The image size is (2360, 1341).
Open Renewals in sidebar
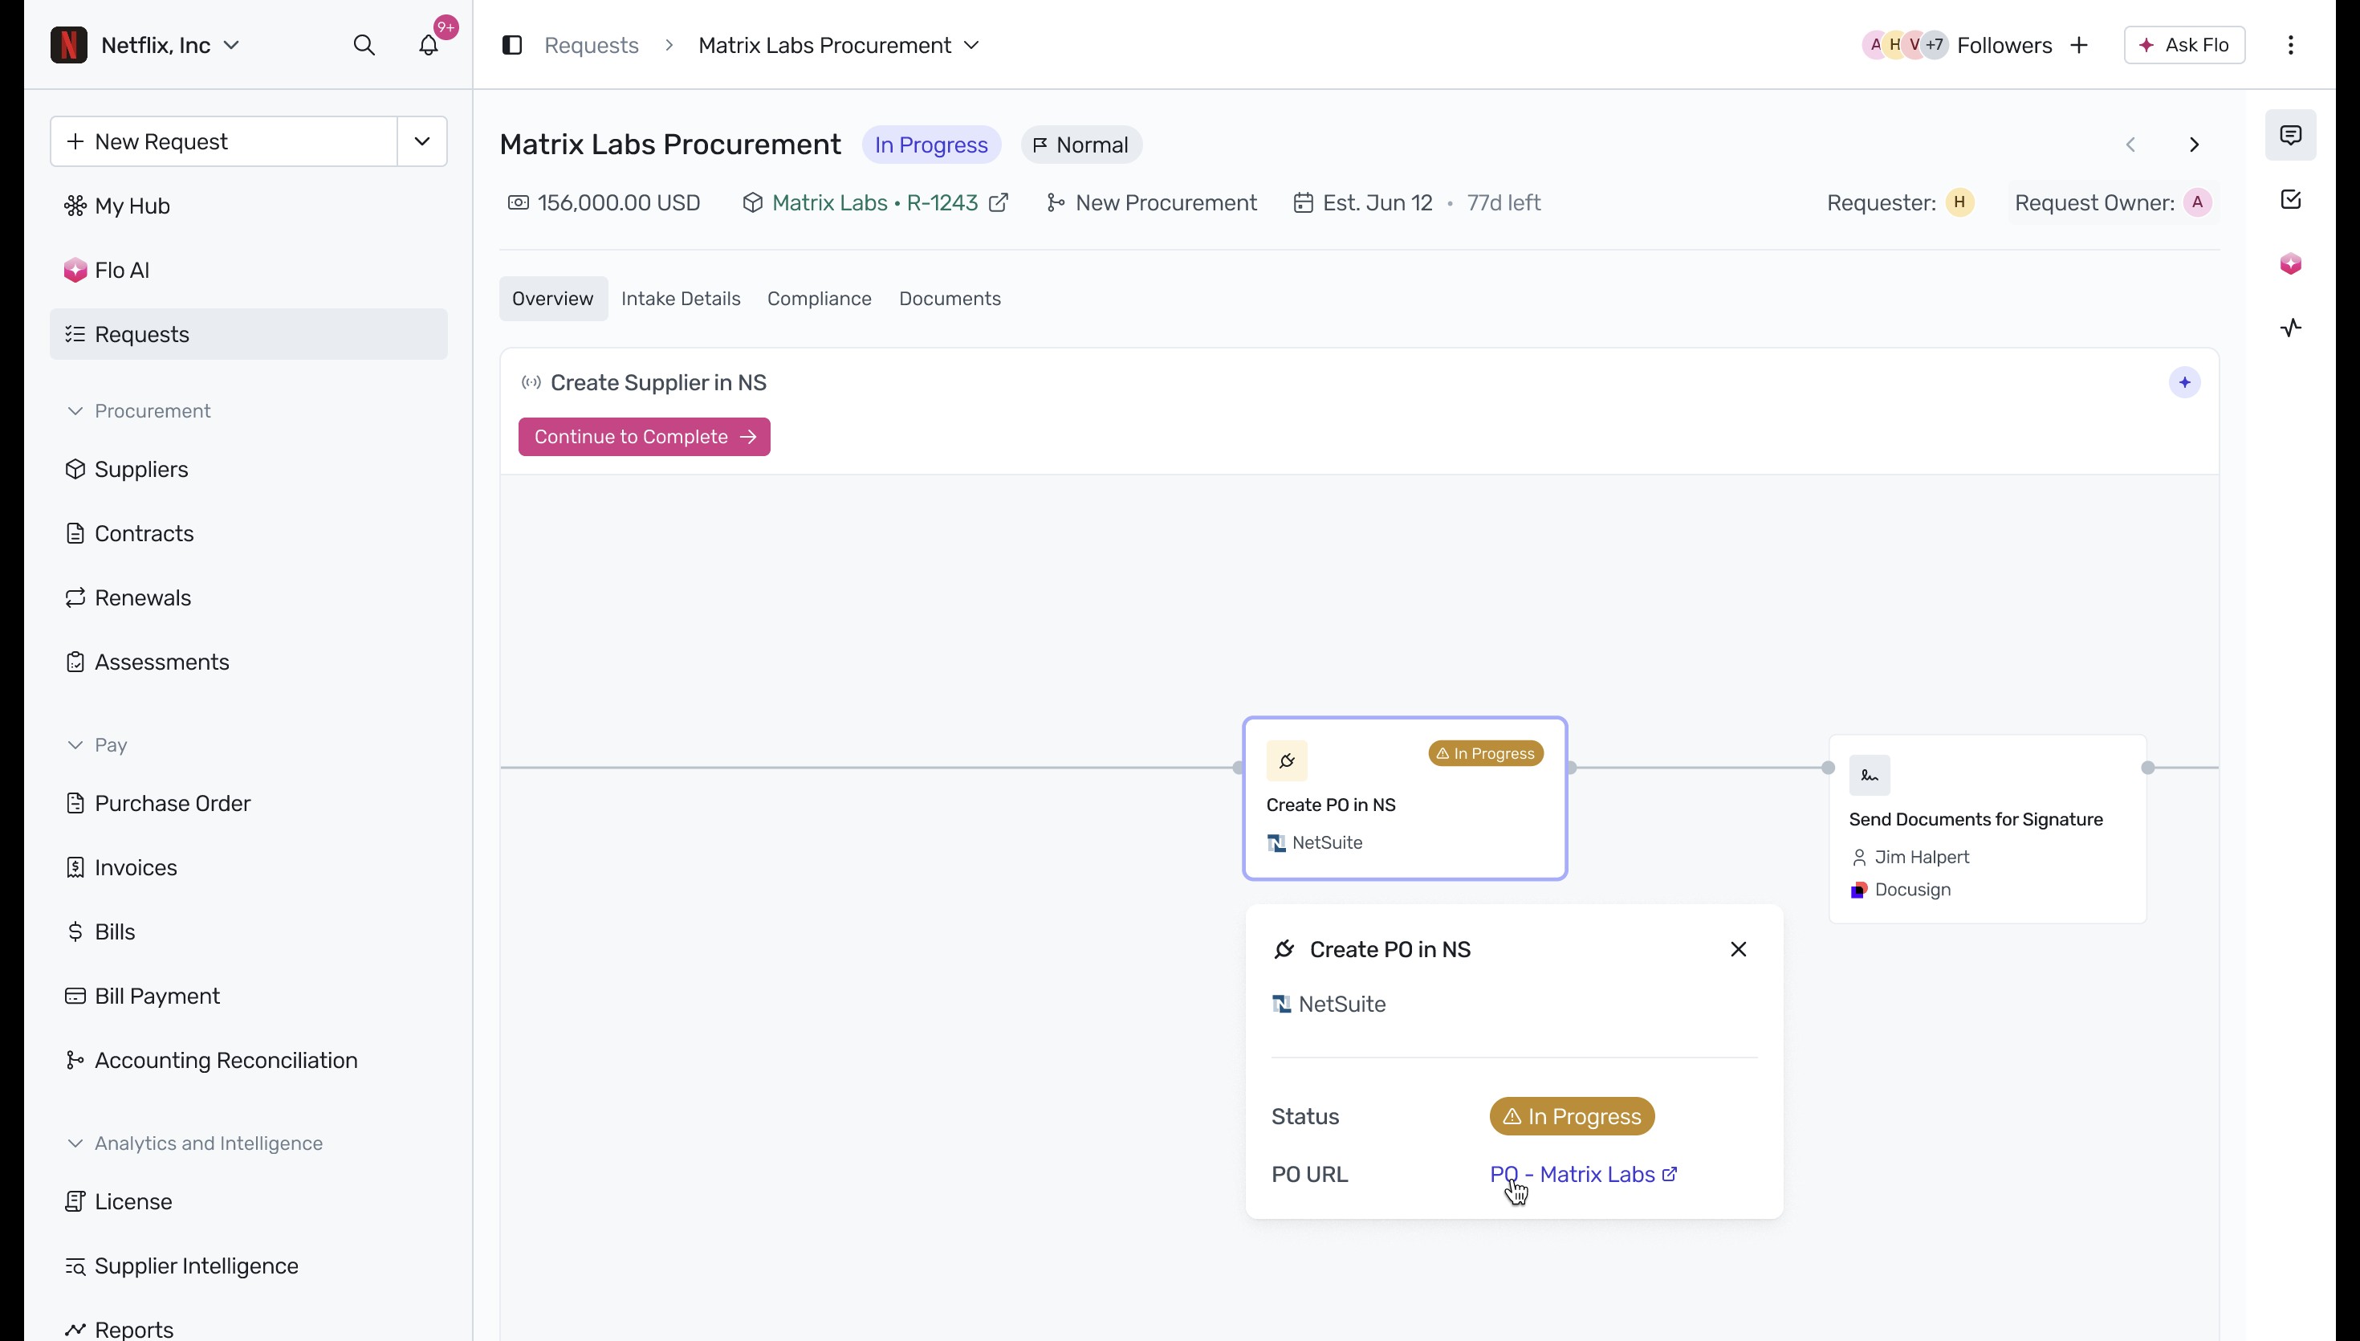tap(249, 597)
